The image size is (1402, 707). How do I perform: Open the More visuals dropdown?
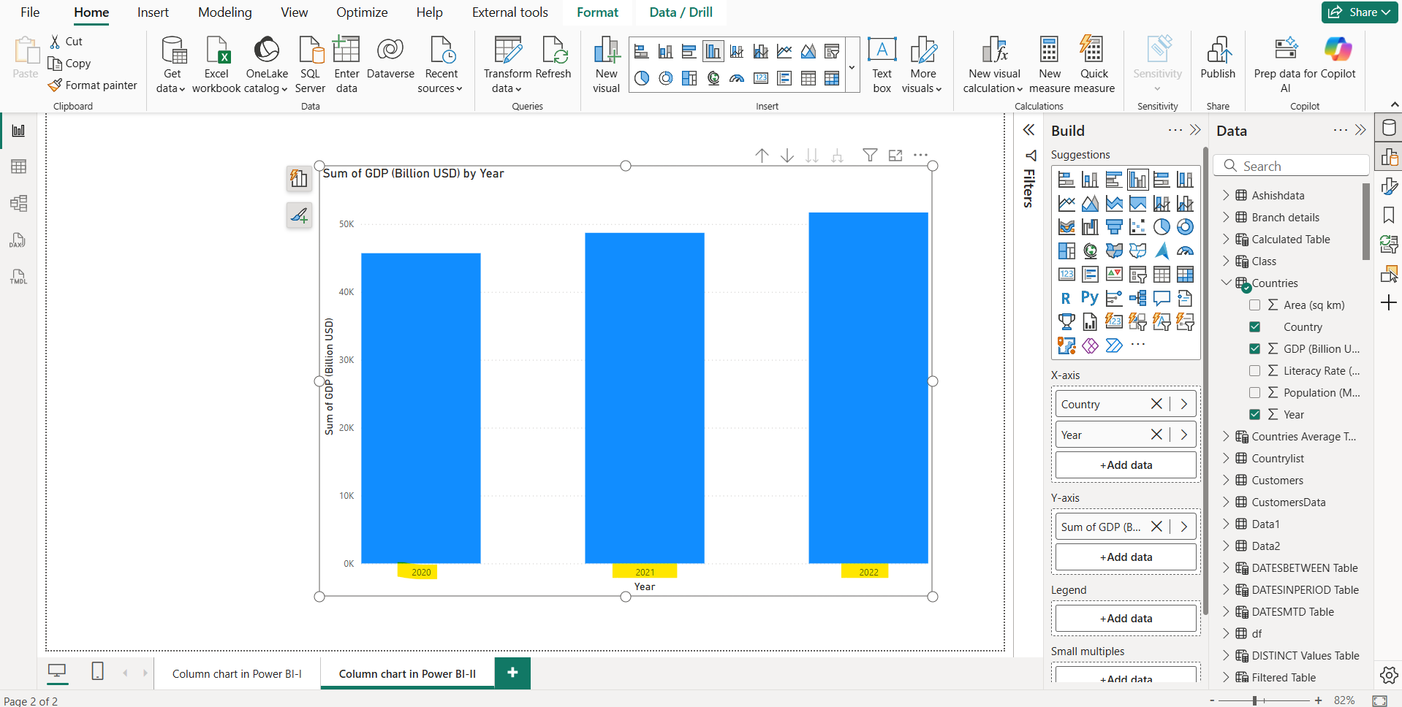point(922,64)
